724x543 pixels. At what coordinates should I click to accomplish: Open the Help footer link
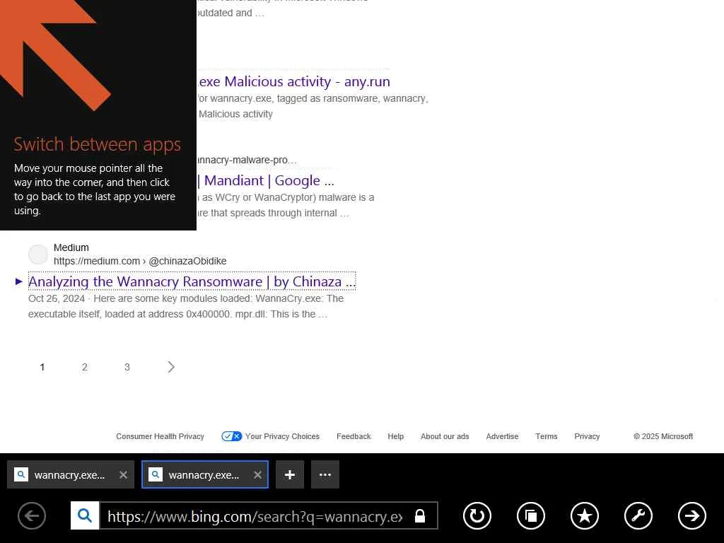pos(396,436)
